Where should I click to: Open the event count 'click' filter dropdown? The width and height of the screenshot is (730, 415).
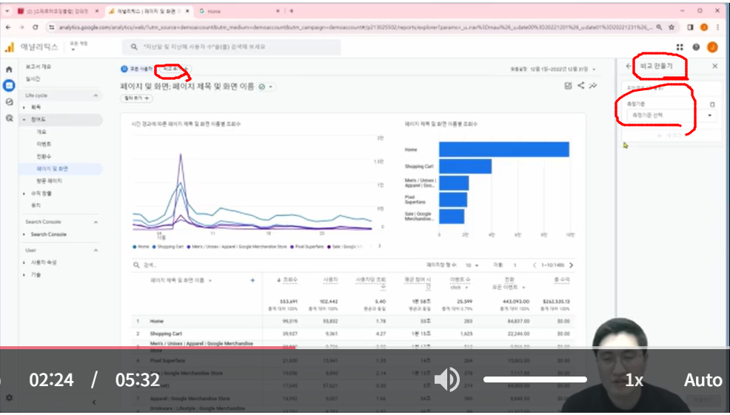point(460,288)
